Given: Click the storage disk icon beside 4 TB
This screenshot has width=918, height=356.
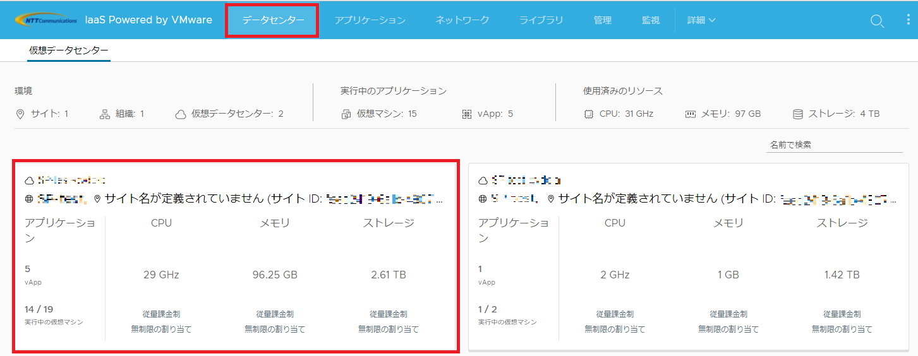Looking at the screenshot, I should (x=798, y=114).
